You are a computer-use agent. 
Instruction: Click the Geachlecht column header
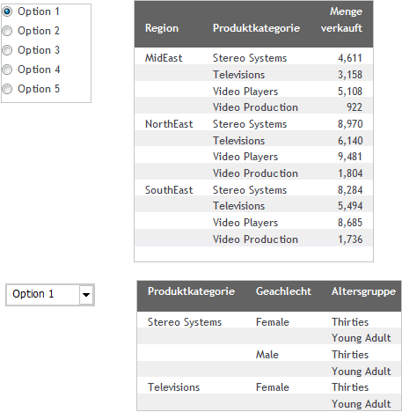tap(283, 291)
